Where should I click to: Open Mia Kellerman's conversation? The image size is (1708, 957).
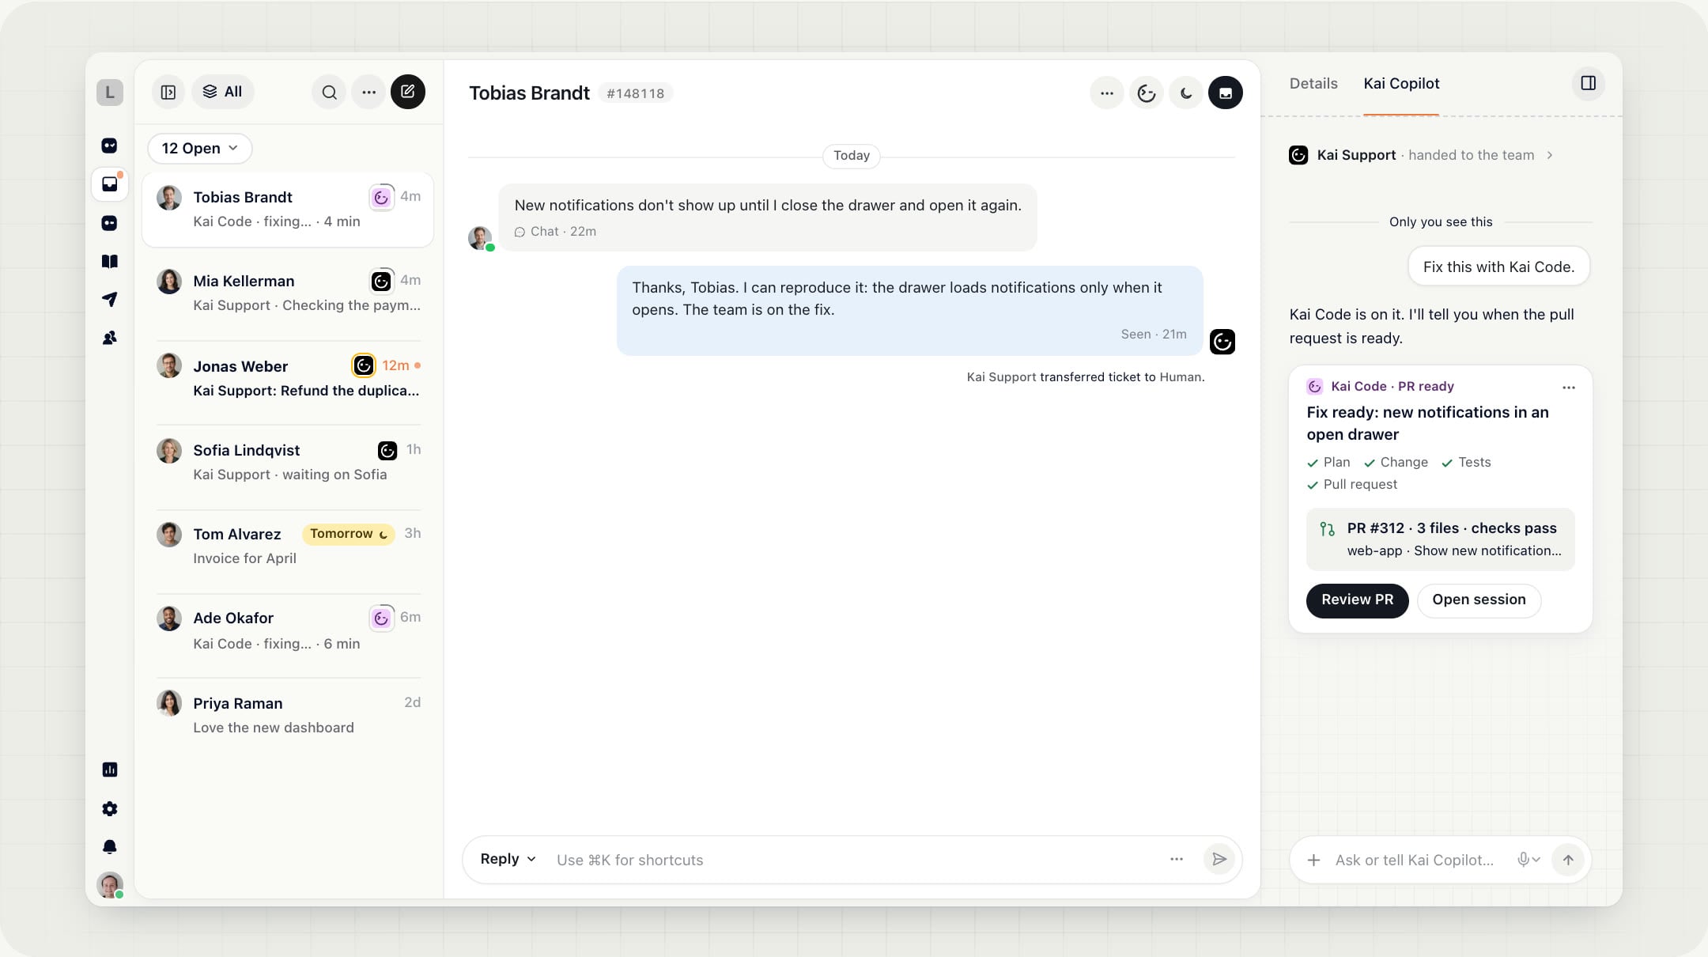[289, 293]
